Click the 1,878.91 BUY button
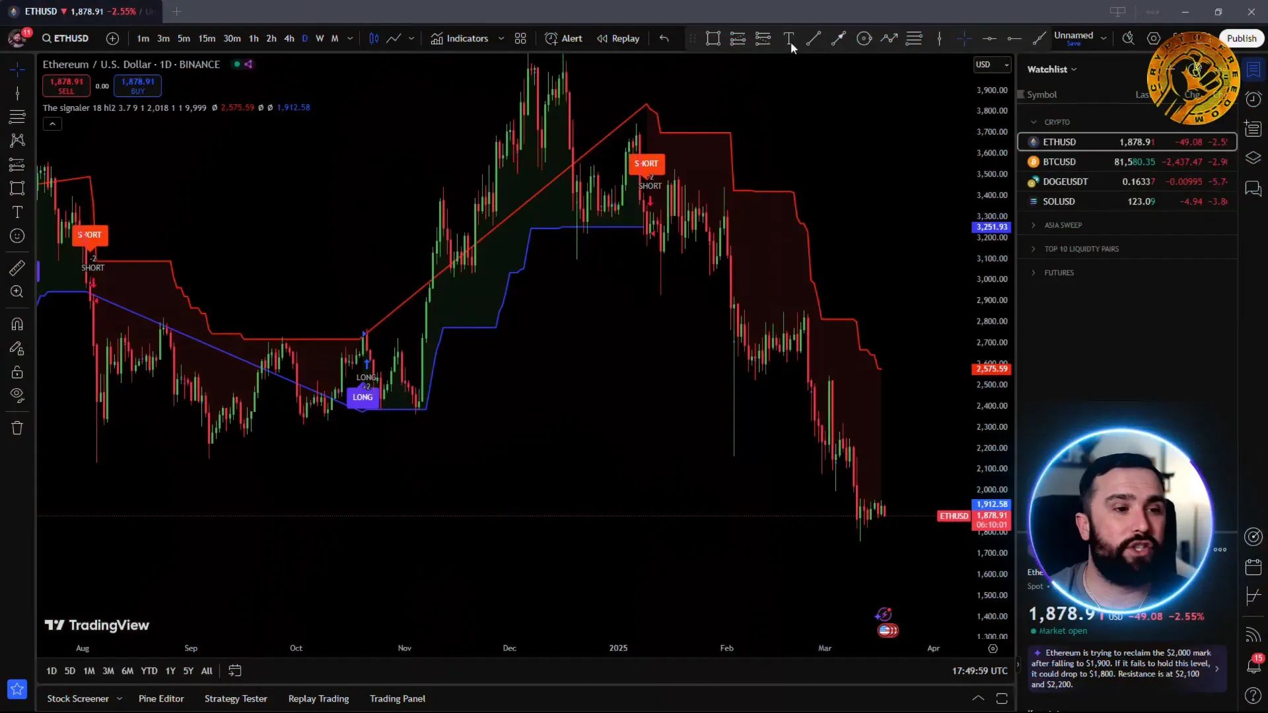This screenshot has width=1268, height=713. coord(137,85)
